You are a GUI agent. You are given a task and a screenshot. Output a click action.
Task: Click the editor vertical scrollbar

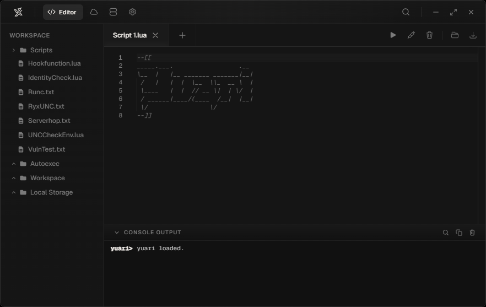482,135
